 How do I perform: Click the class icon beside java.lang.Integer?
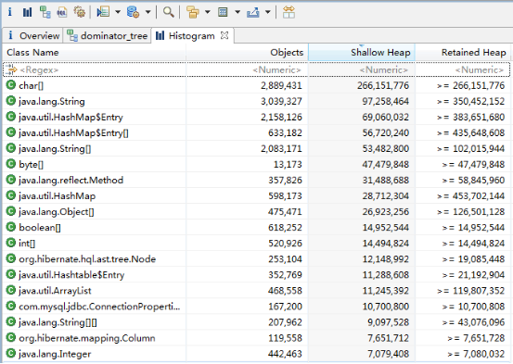pos(11,353)
